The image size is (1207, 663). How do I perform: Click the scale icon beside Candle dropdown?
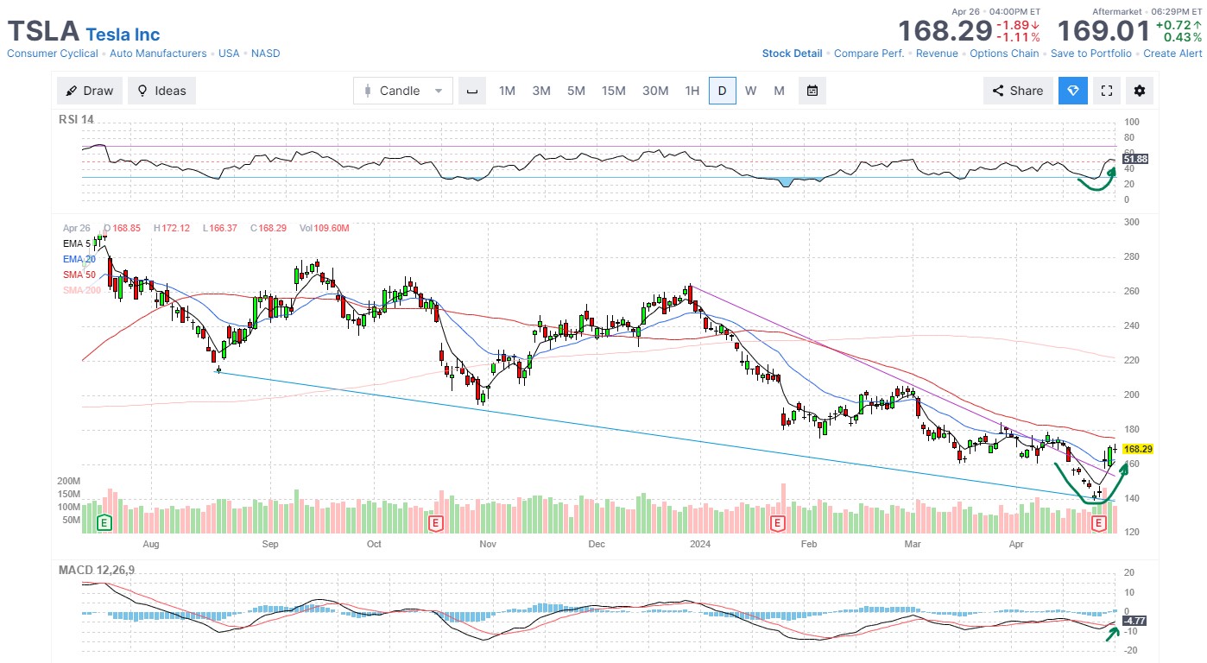472,91
